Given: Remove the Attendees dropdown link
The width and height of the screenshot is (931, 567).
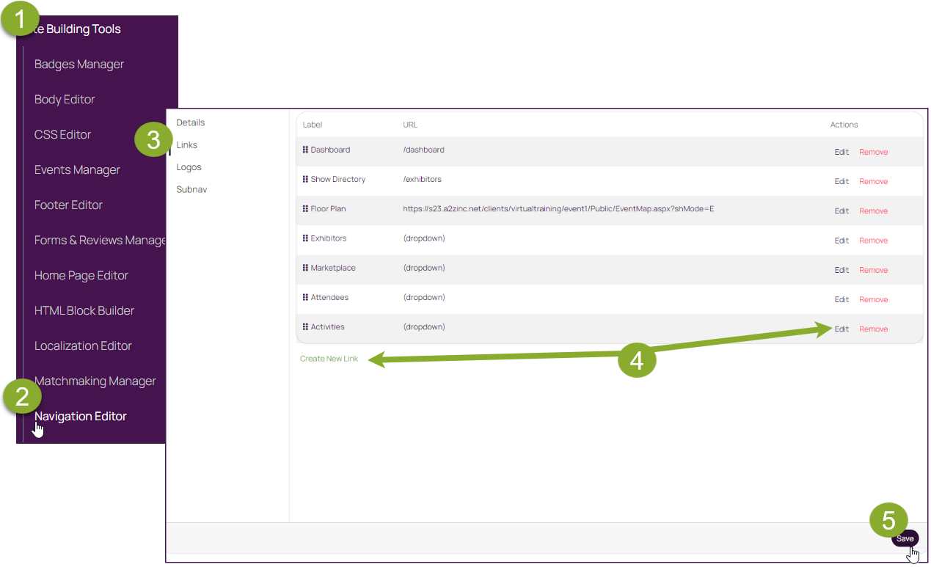Looking at the screenshot, I should [873, 299].
